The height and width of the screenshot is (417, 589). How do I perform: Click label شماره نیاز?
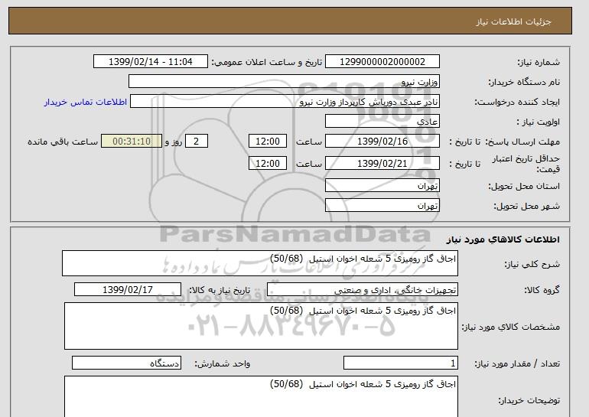point(539,62)
